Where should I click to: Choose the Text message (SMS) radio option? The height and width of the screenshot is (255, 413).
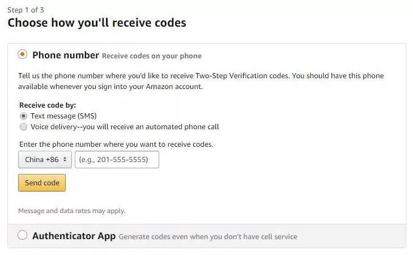[23, 116]
